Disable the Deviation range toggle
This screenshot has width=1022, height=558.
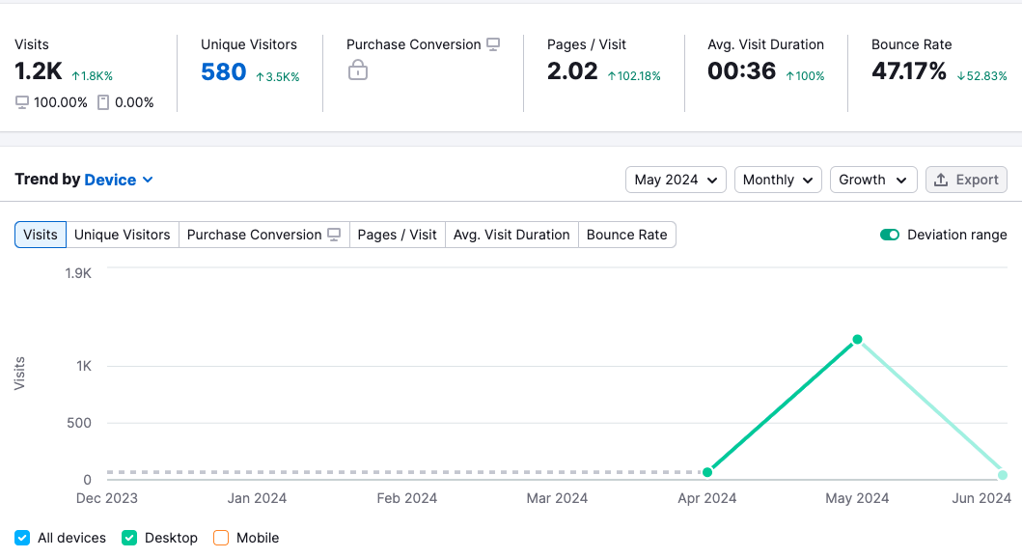[x=888, y=234]
